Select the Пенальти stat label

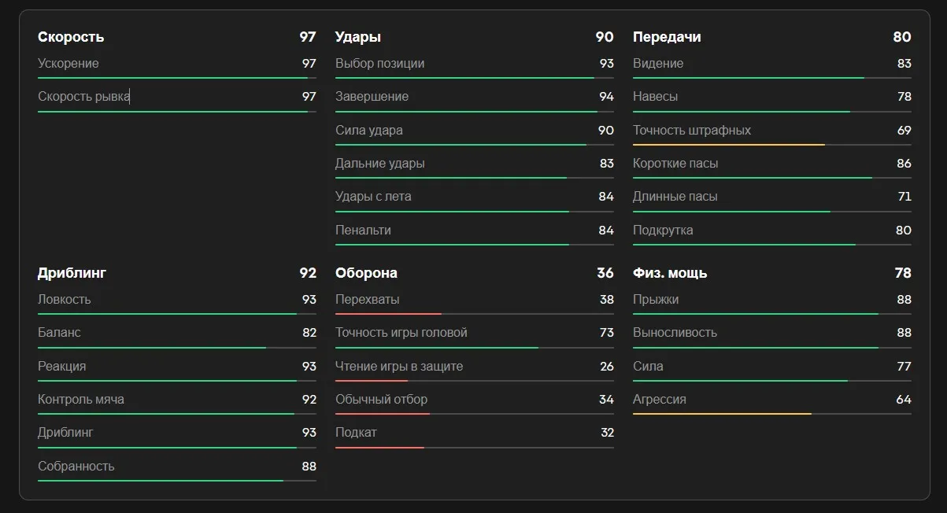point(363,231)
